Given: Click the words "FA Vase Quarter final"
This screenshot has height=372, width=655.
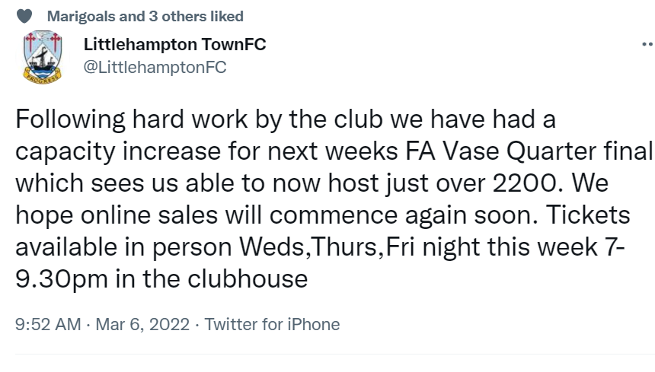Looking at the screenshot, I should pyautogui.click(x=529, y=151).
